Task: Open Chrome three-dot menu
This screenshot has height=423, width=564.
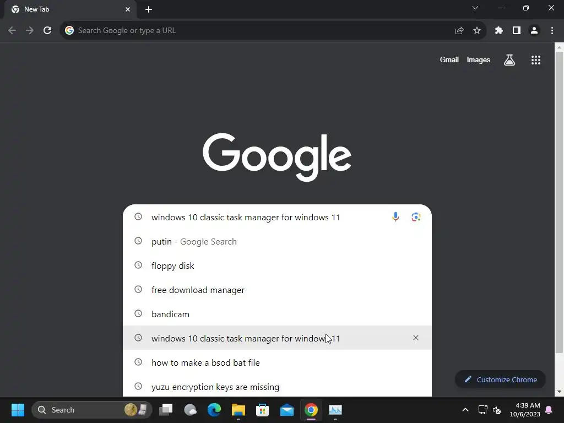Action: [x=552, y=31]
